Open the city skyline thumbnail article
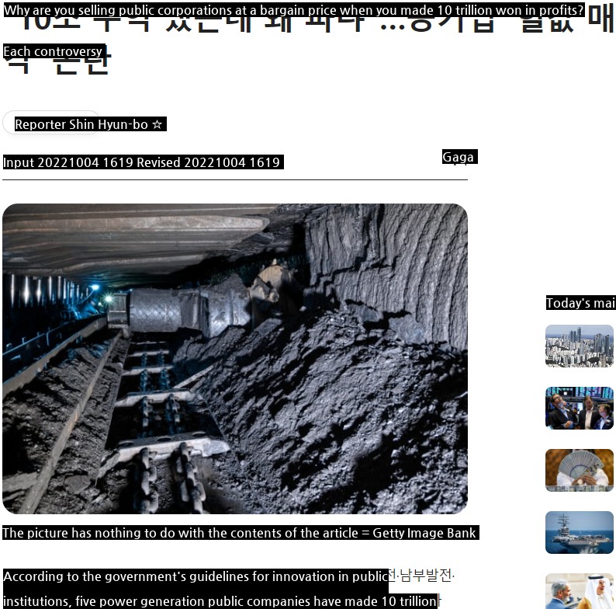This screenshot has width=616, height=609. coord(579,346)
